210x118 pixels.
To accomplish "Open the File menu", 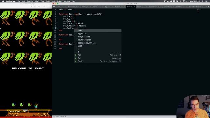I will click(x=19, y=1).
